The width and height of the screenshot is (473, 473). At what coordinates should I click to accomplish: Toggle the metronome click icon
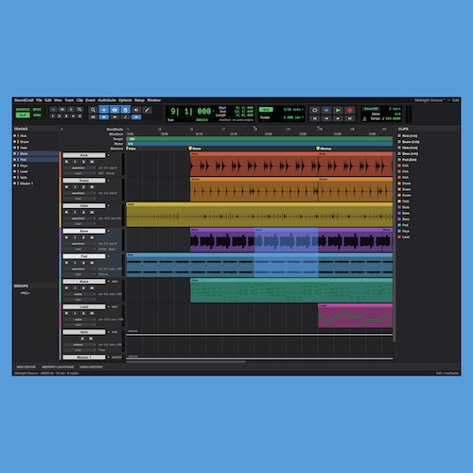364,118
